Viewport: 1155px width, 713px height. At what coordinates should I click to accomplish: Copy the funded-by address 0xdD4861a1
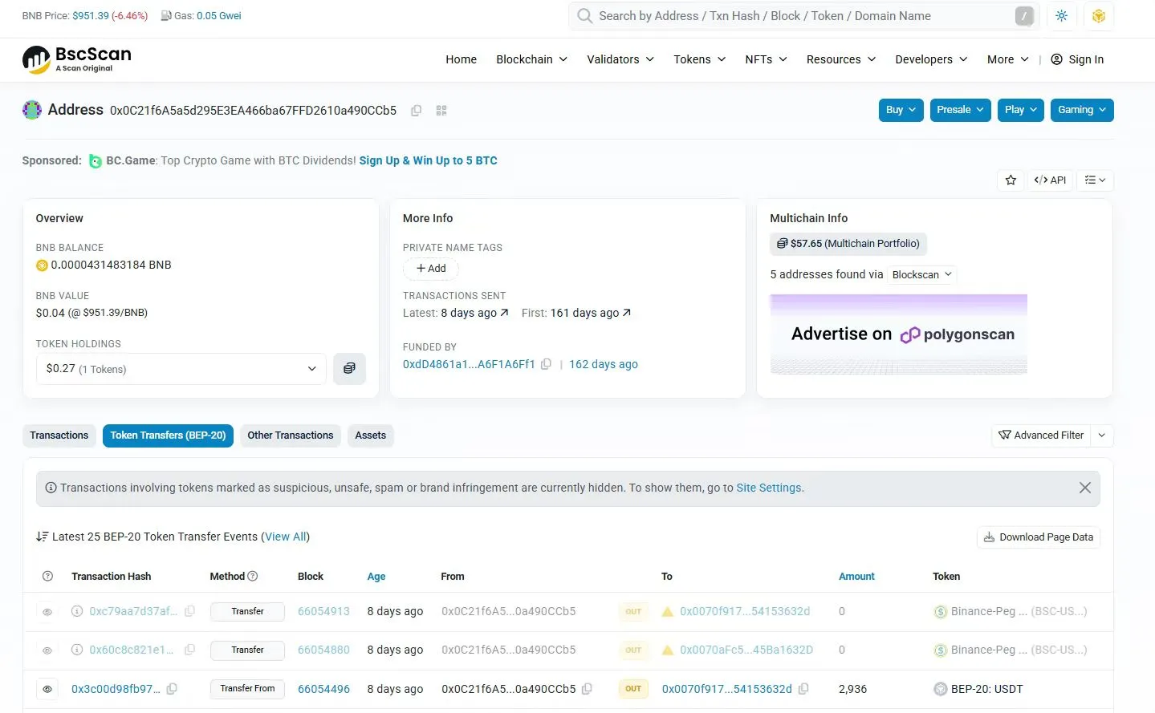(x=546, y=364)
